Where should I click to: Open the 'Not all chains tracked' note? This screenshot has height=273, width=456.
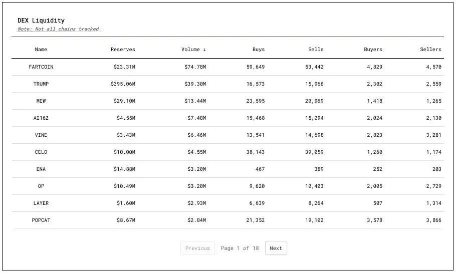(x=59, y=29)
